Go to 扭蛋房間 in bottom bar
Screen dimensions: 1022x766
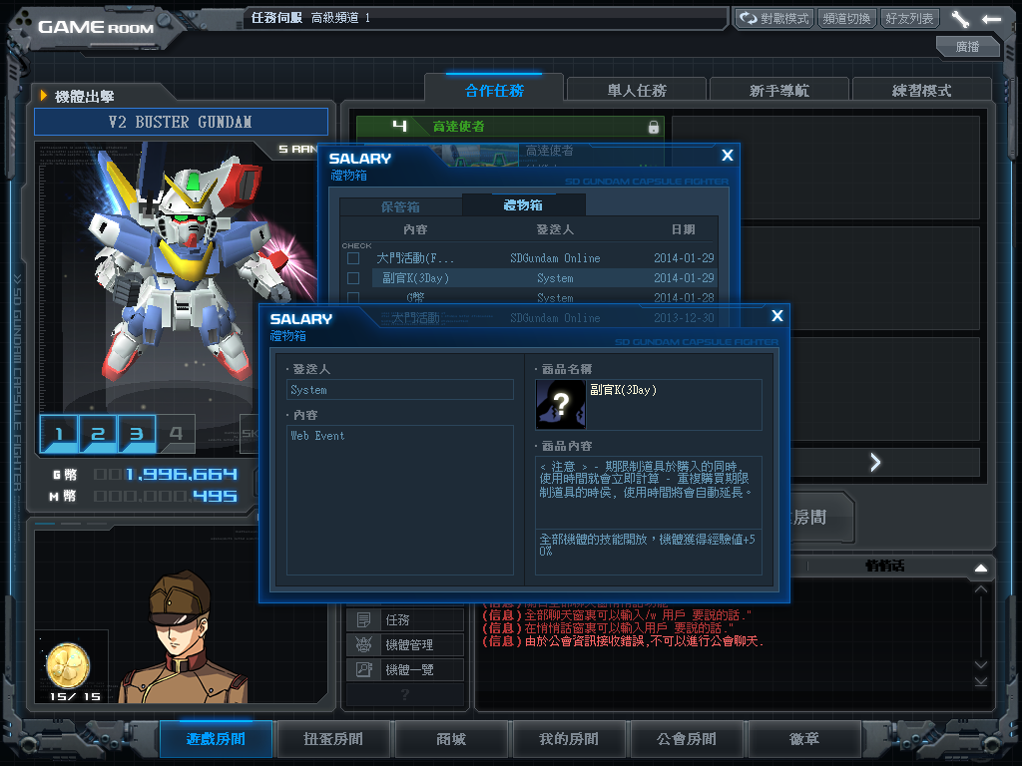333,739
